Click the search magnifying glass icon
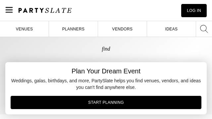This screenshot has height=119, width=212. (204, 29)
